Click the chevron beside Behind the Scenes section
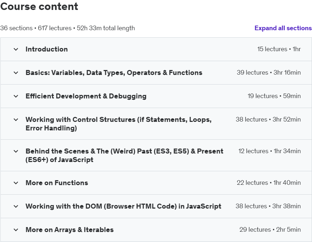Image resolution: width=312 pixels, height=242 pixels. point(16,151)
